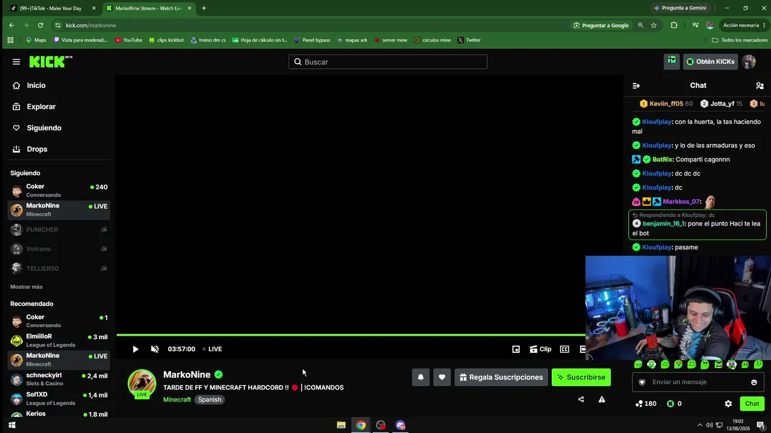The image size is (771, 433).
Task: Send message with the green Chat button
Action: (752, 404)
